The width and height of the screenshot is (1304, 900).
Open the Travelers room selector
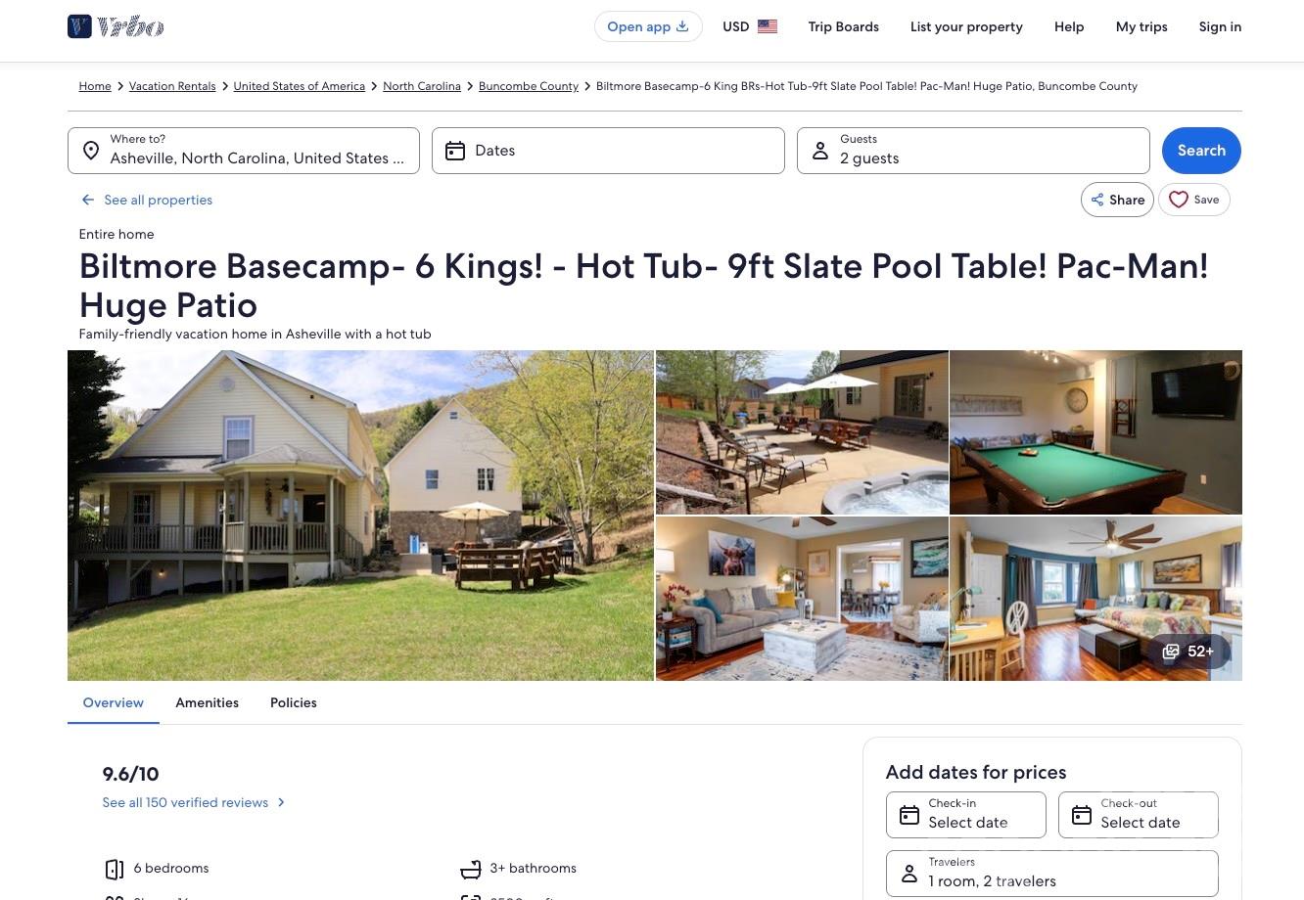tap(1051, 873)
